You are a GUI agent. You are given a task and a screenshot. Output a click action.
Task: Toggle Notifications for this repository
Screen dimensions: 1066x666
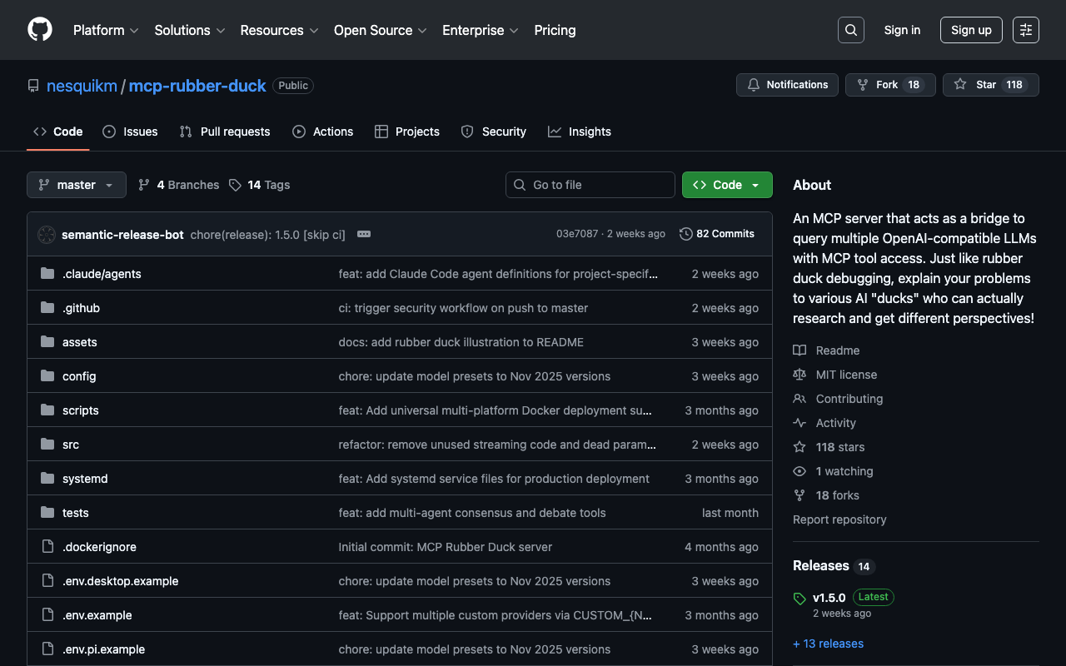click(787, 85)
